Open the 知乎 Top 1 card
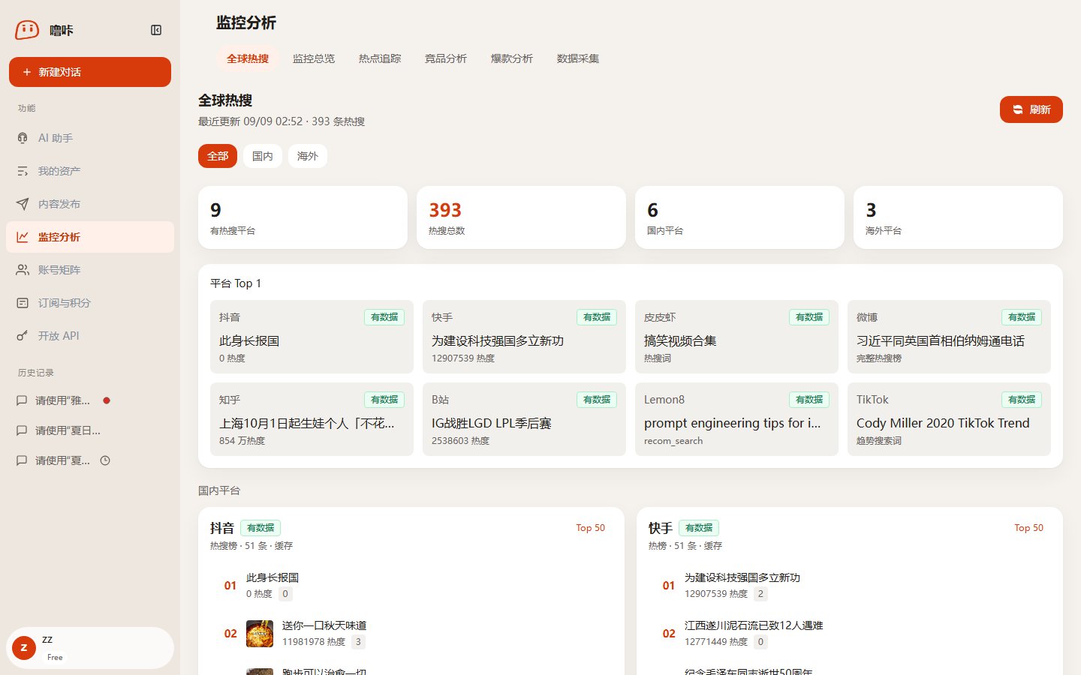Image resolution: width=1081 pixels, height=675 pixels. pyautogui.click(x=312, y=419)
